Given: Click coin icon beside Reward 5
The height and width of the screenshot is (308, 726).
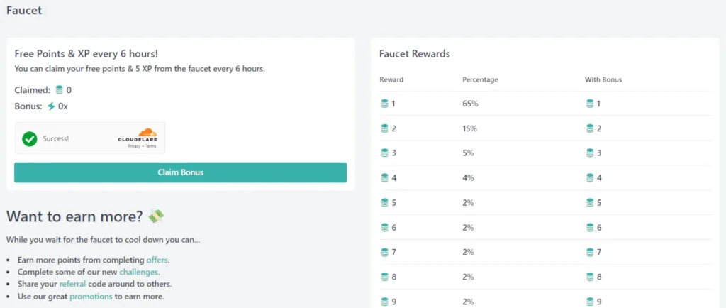Looking at the screenshot, I should (384, 203).
